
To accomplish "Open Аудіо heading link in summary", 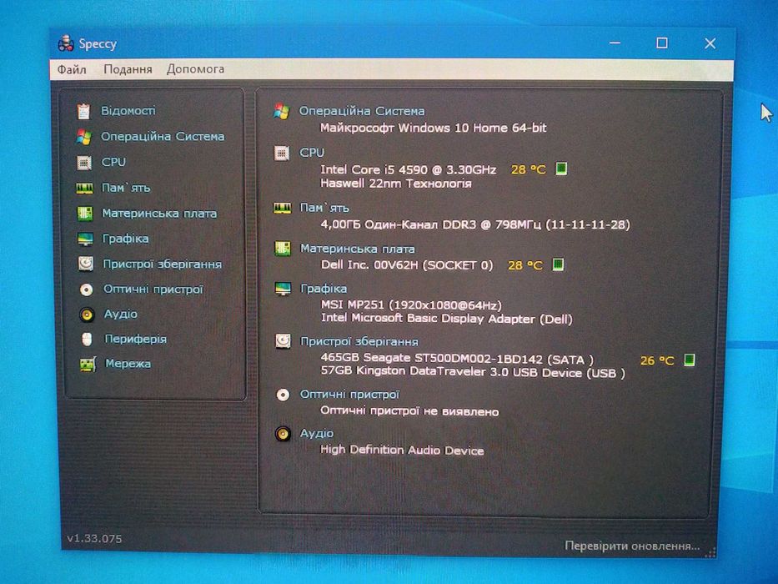I will 317,433.
